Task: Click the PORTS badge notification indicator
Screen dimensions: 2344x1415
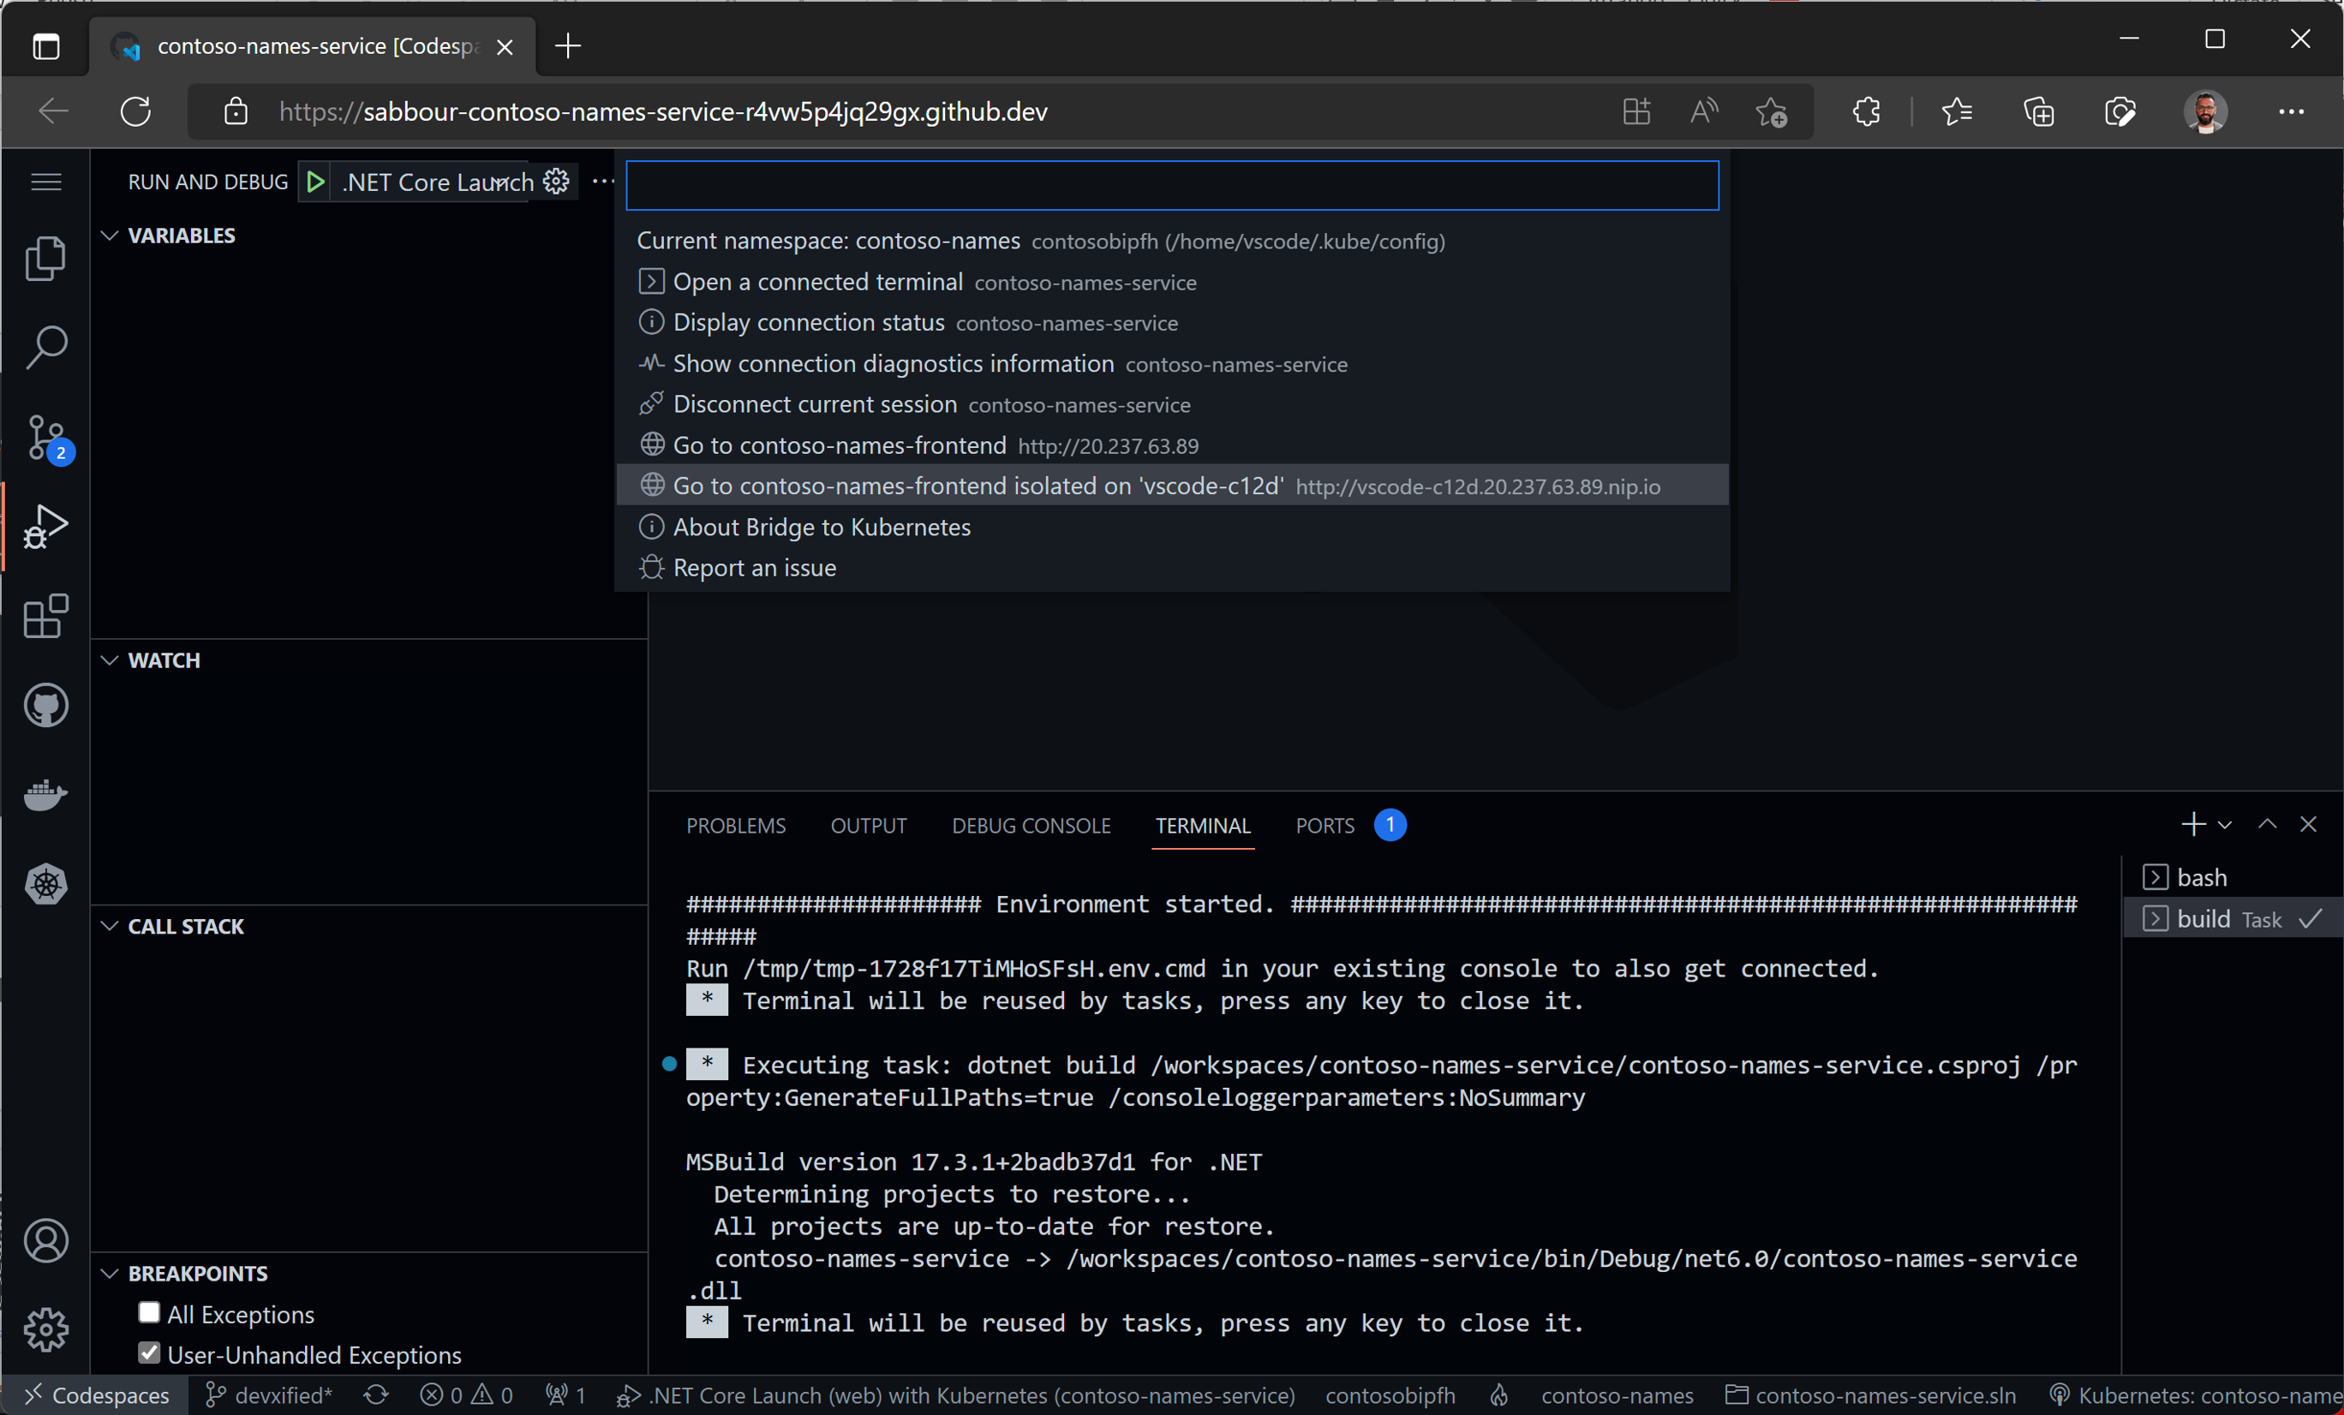Action: click(1388, 824)
